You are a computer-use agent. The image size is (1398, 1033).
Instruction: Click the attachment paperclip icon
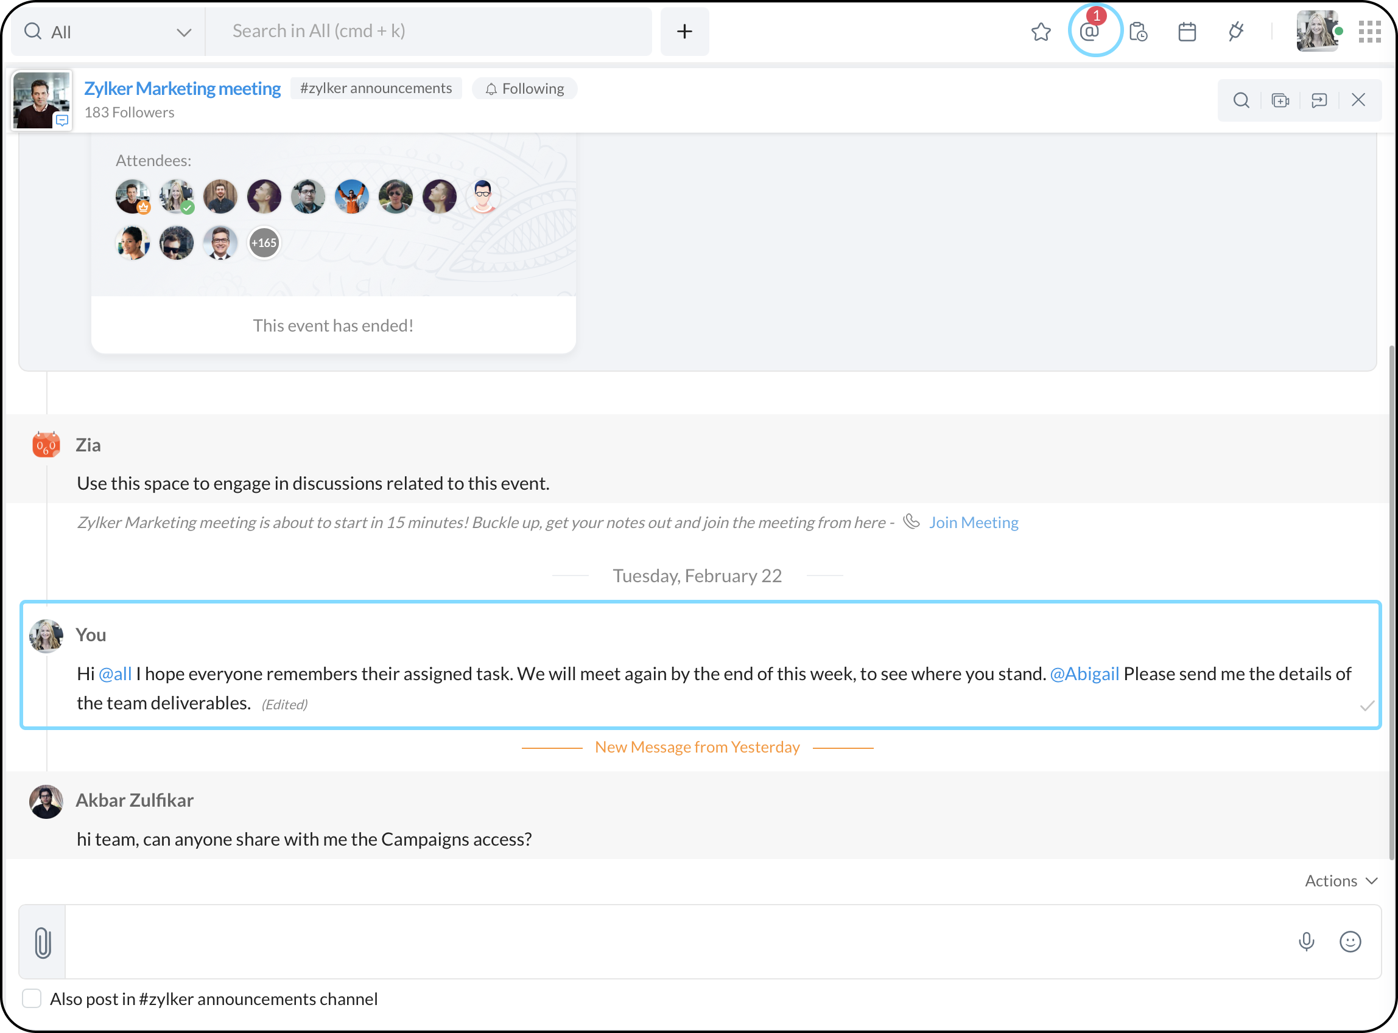(x=43, y=942)
